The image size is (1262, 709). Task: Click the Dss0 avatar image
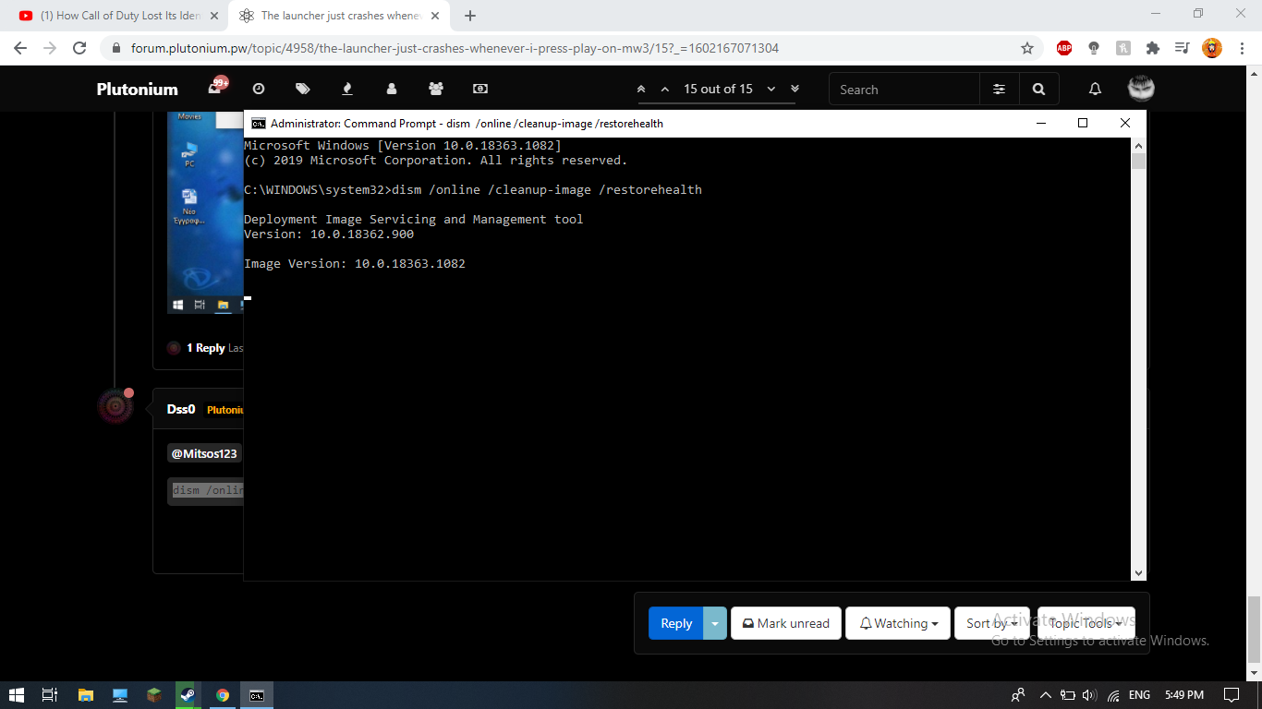(x=115, y=406)
